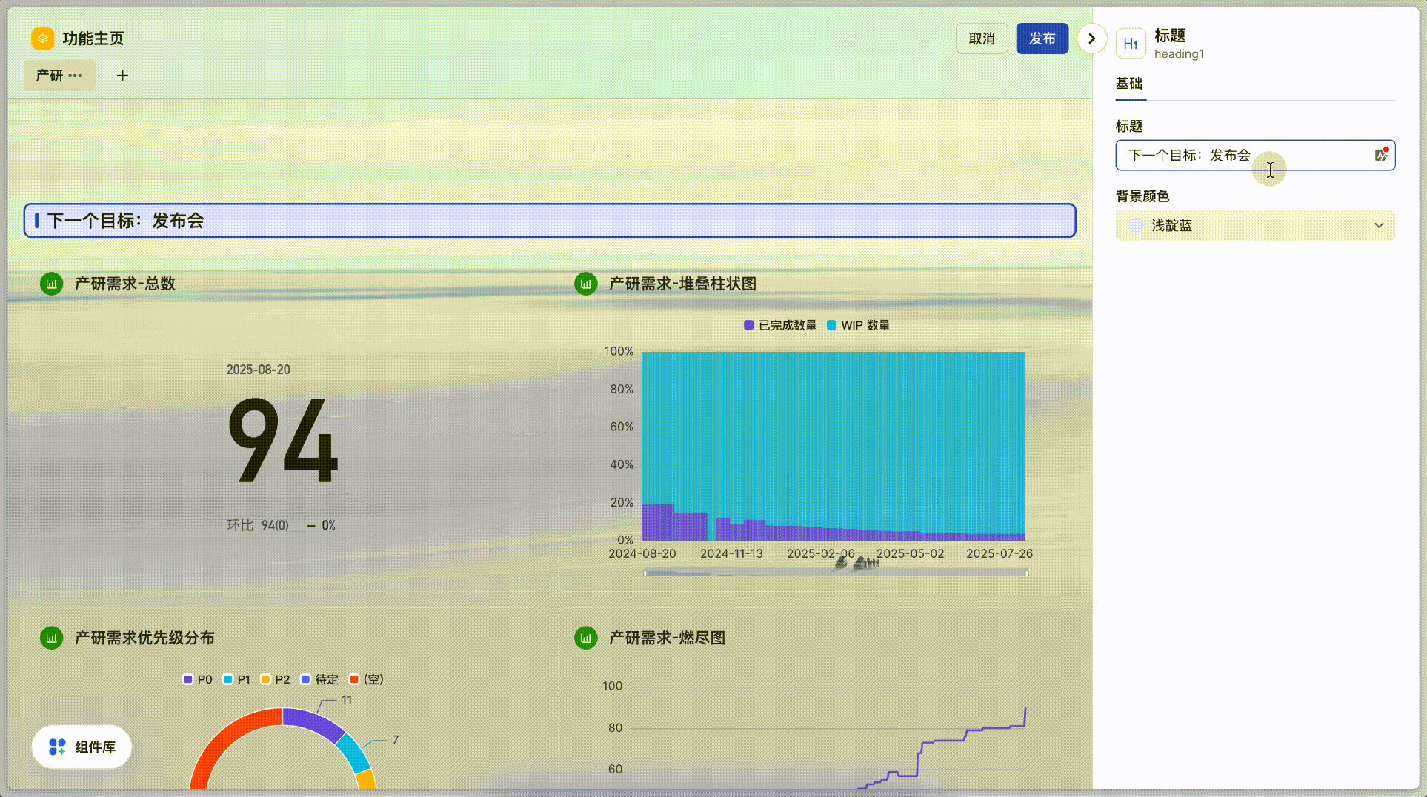Click the 取消 button
The width and height of the screenshot is (1427, 797).
click(x=982, y=39)
